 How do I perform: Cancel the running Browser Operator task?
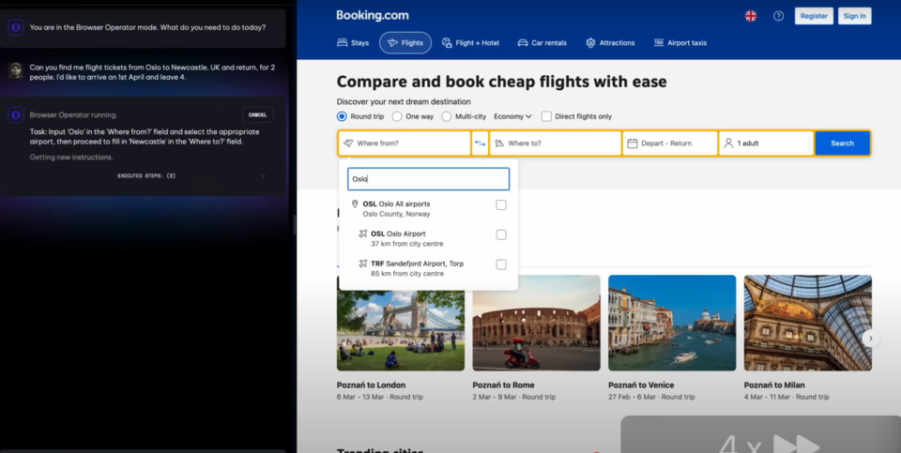(258, 115)
